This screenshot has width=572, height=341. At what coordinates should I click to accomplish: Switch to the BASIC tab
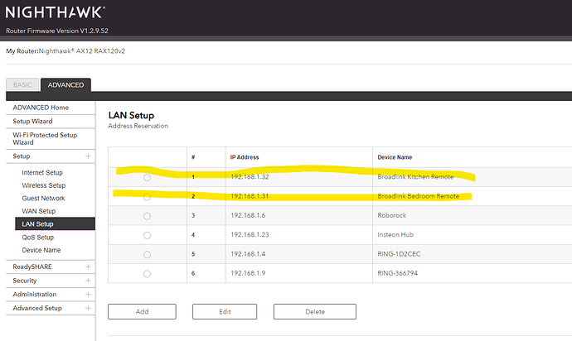22,85
